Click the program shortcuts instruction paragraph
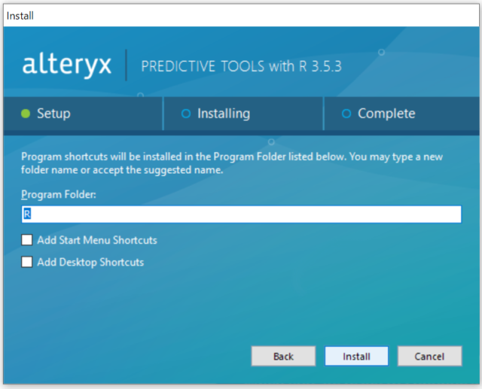The width and height of the screenshot is (482, 389). click(x=232, y=163)
